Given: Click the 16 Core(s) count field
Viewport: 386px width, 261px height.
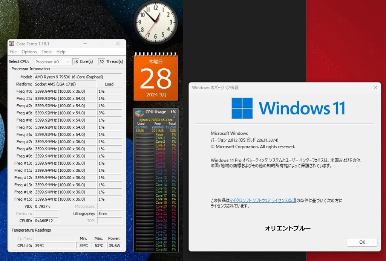Looking at the screenshot, I should pos(75,62).
